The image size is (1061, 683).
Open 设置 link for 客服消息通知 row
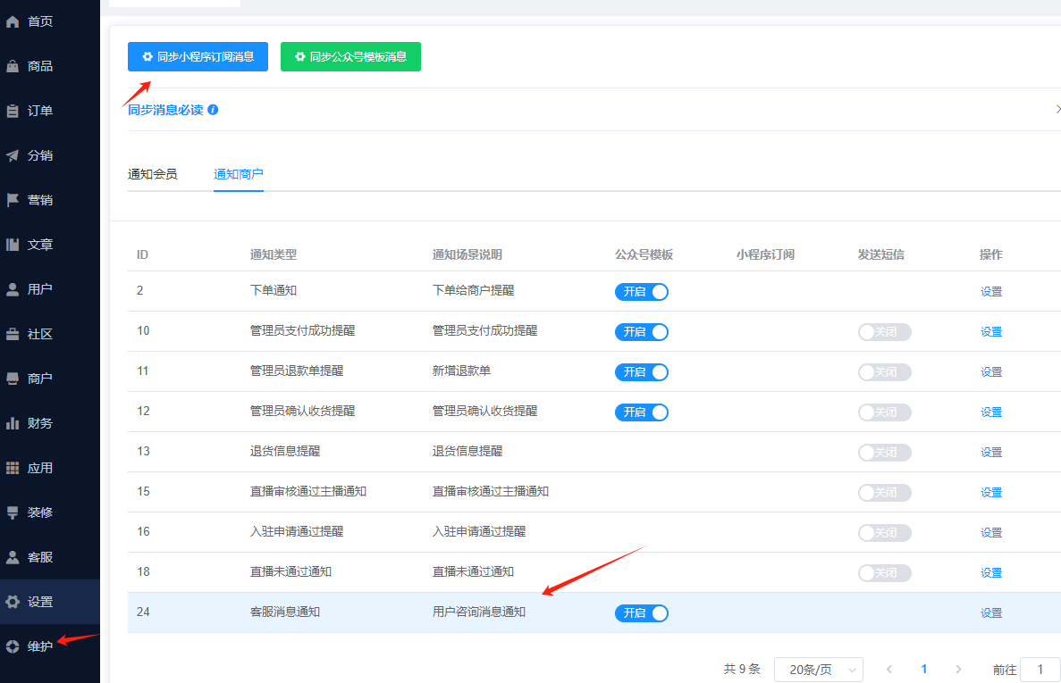(x=990, y=613)
